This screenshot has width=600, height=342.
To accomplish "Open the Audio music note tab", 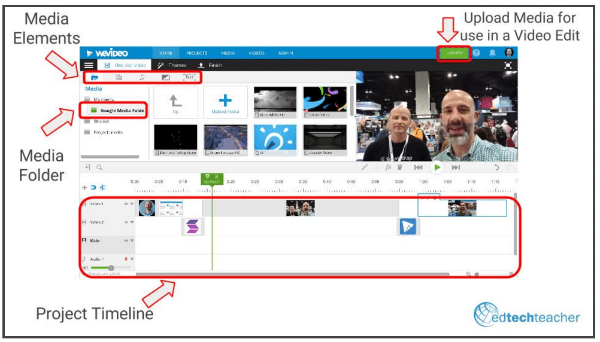I will click(143, 78).
